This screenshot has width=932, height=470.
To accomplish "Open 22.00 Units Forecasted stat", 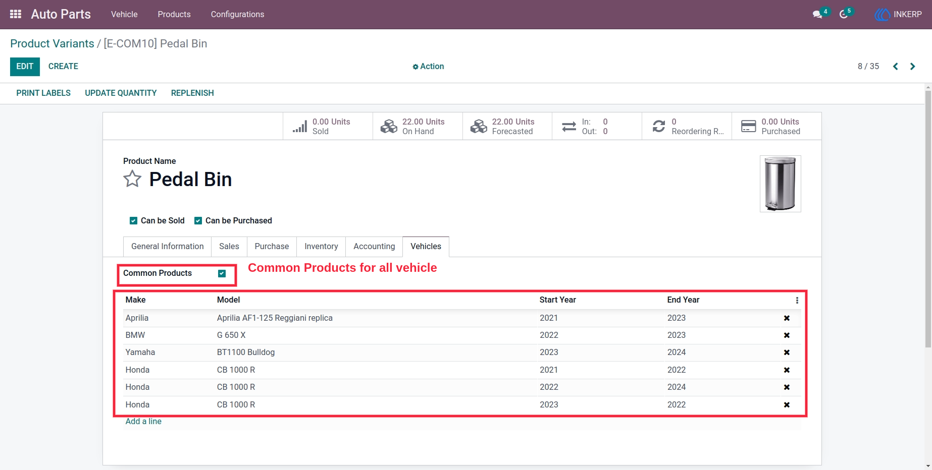I will 507,126.
